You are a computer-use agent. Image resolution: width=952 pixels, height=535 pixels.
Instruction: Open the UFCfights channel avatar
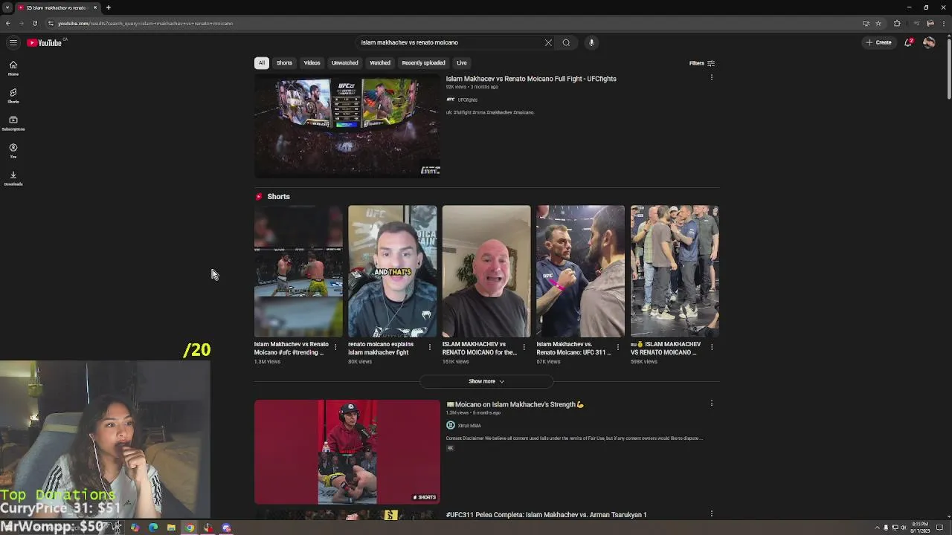pyautogui.click(x=450, y=100)
